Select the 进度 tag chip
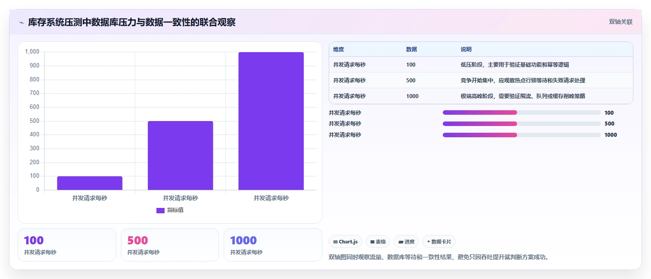 (406, 242)
